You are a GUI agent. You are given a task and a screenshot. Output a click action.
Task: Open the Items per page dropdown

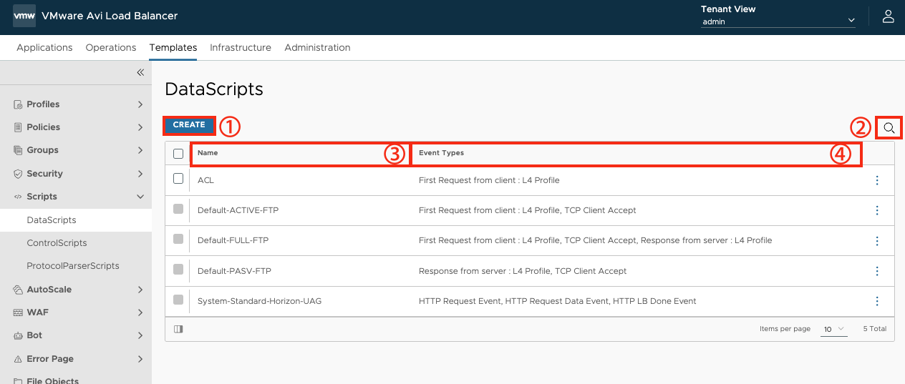point(834,329)
